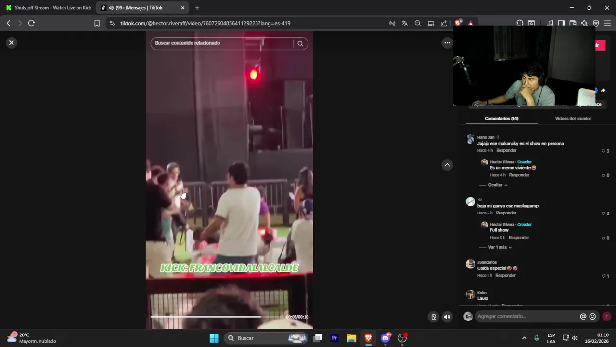Expand more replies with Ver 1 más

[x=500, y=247]
